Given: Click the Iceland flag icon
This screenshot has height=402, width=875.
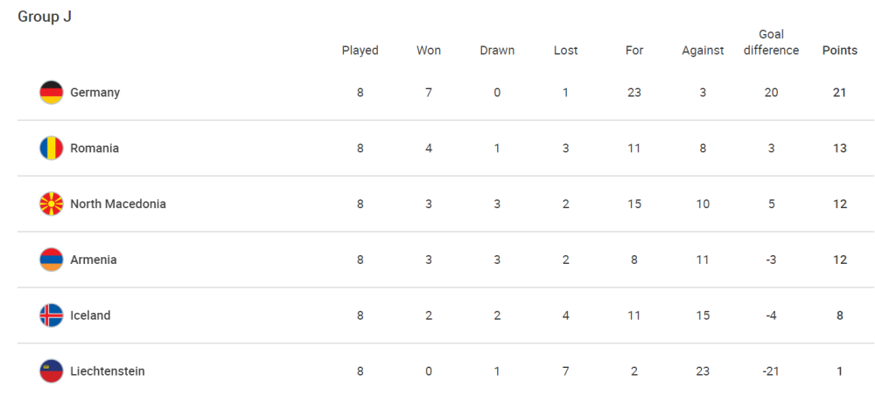Looking at the screenshot, I should tap(52, 315).
